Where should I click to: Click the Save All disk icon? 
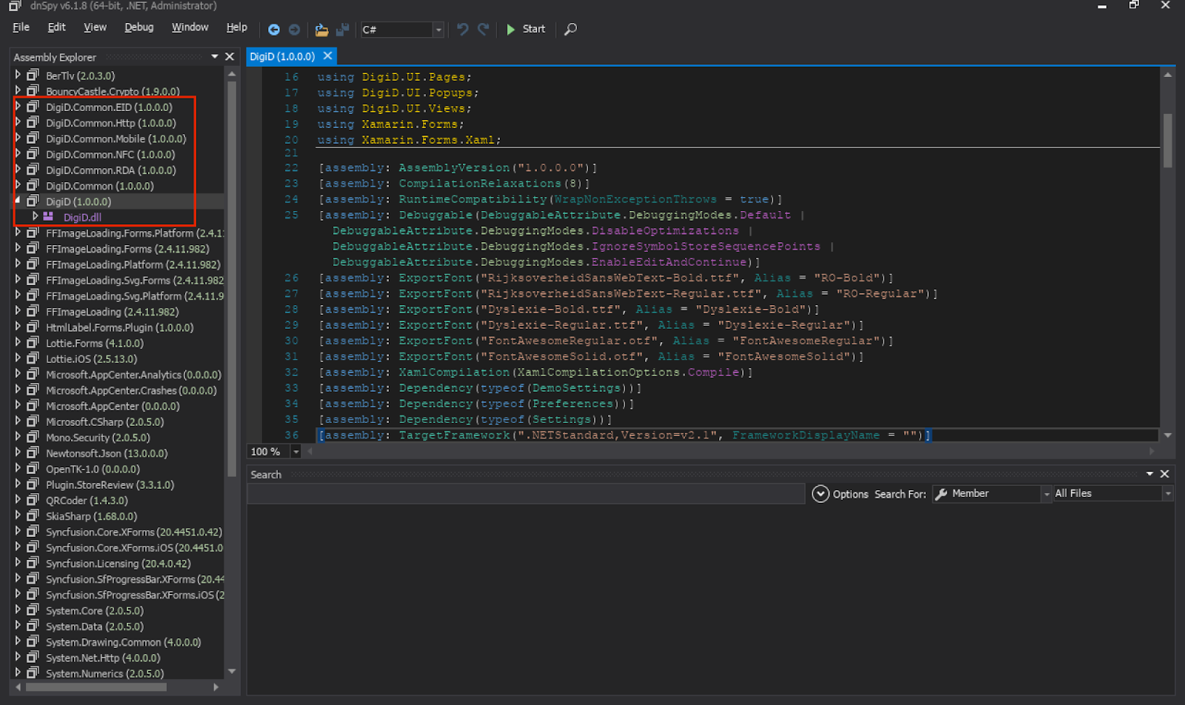[342, 30]
